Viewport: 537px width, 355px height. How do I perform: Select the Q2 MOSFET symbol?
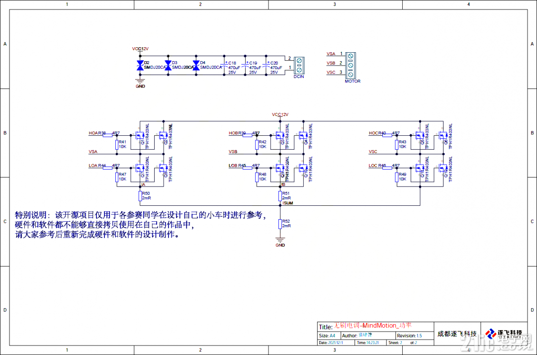tap(163, 136)
